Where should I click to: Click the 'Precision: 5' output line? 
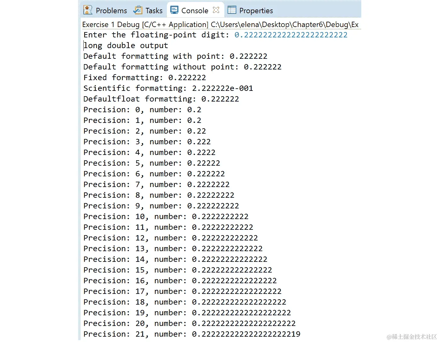(x=152, y=163)
